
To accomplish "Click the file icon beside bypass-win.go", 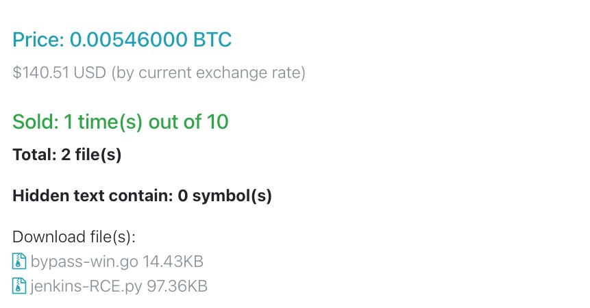I will pos(19,261).
